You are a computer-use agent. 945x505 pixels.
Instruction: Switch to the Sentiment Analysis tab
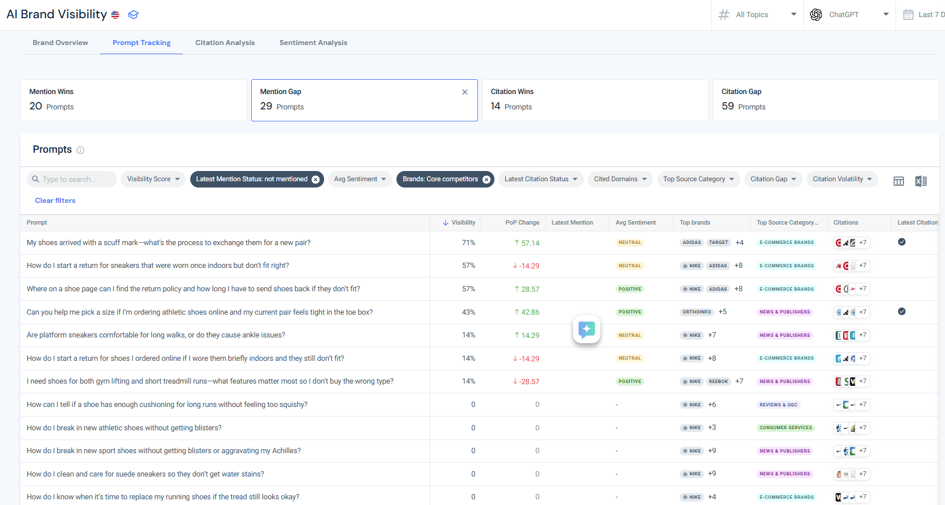pos(313,43)
